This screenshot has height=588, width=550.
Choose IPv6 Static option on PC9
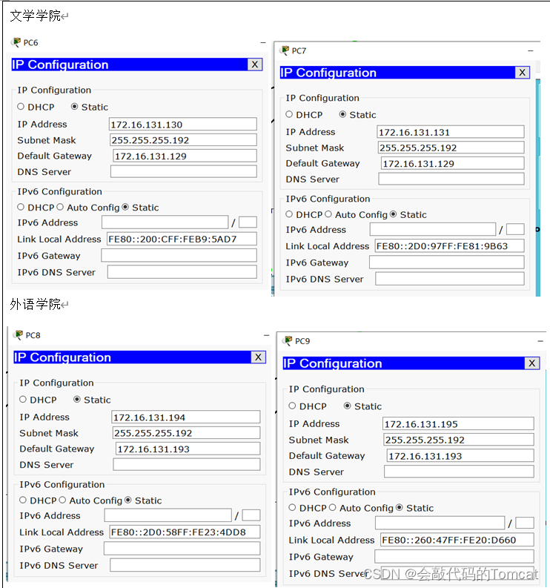click(x=400, y=507)
